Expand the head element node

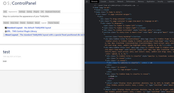click(x=95, y=10)
